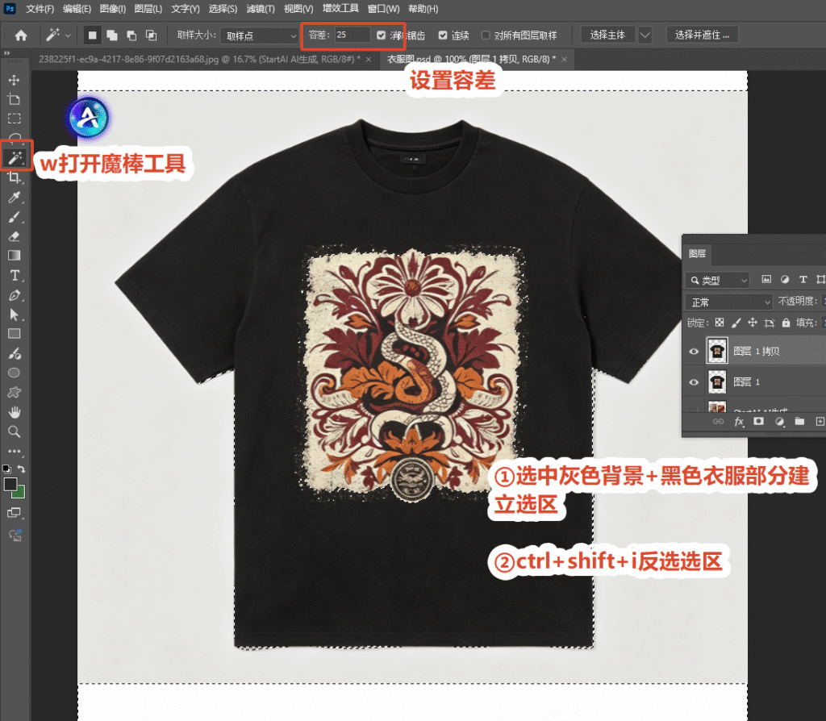Close the 衣服图.psd document tab

(564, 60)
